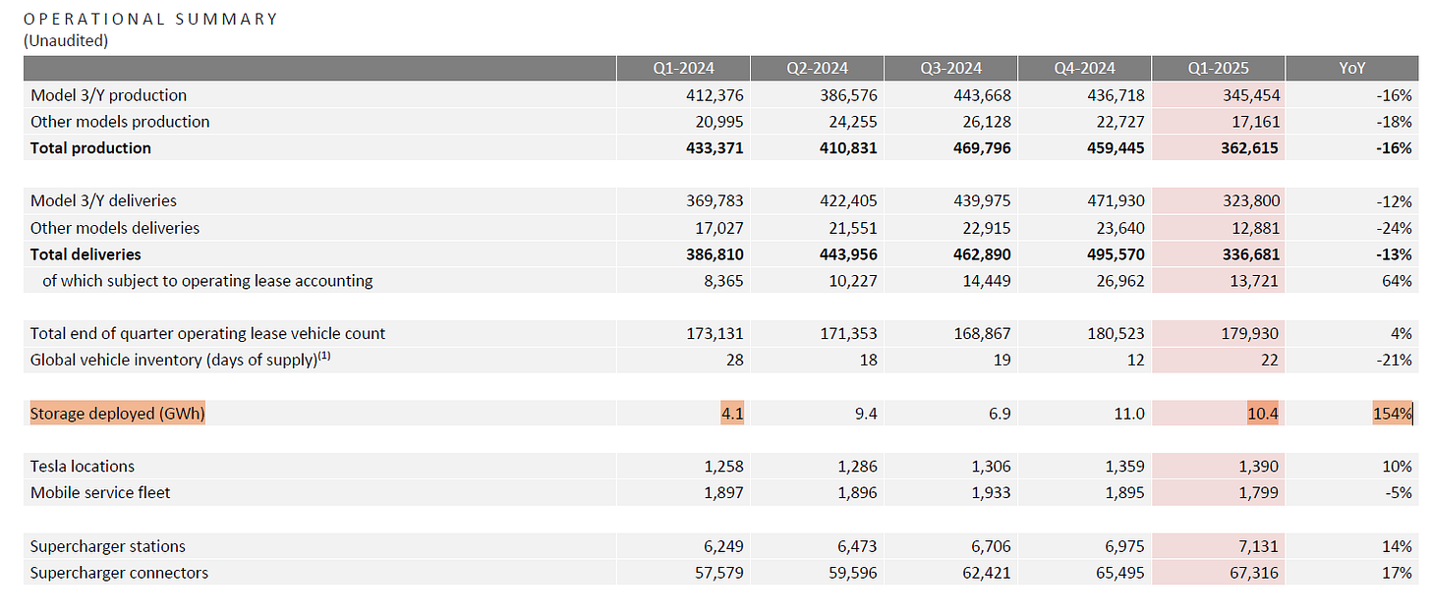Image resolution: width=1431 pixels, height=615 pixels.
Task: Click the Q1-2025 column header
Action: pyautogui.click(x=1218, y=69)
